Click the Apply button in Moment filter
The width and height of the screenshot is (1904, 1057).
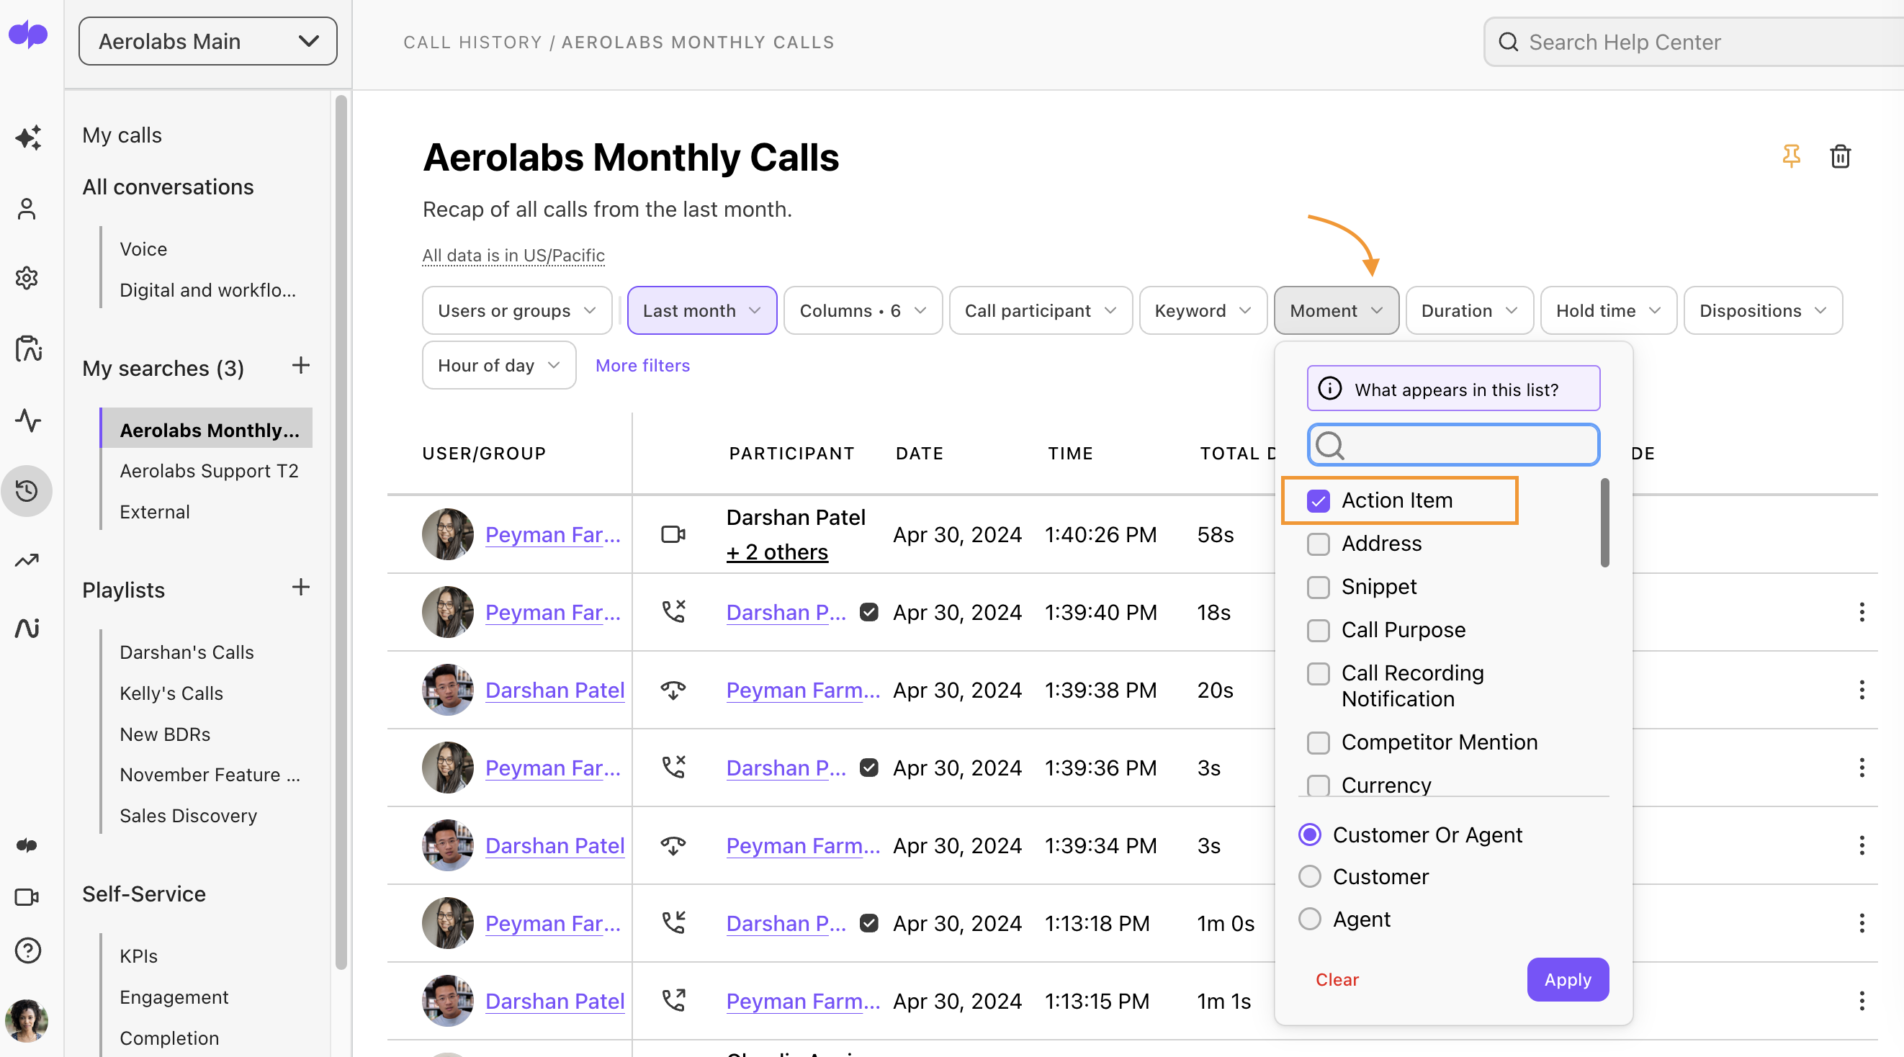(1567, 979)
